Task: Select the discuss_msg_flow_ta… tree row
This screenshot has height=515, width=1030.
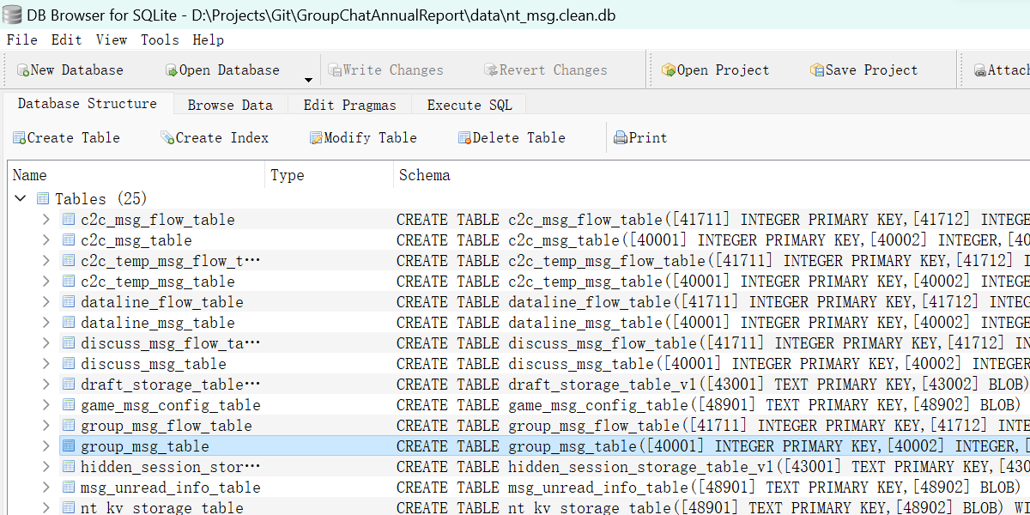Action: pos(170,343)
